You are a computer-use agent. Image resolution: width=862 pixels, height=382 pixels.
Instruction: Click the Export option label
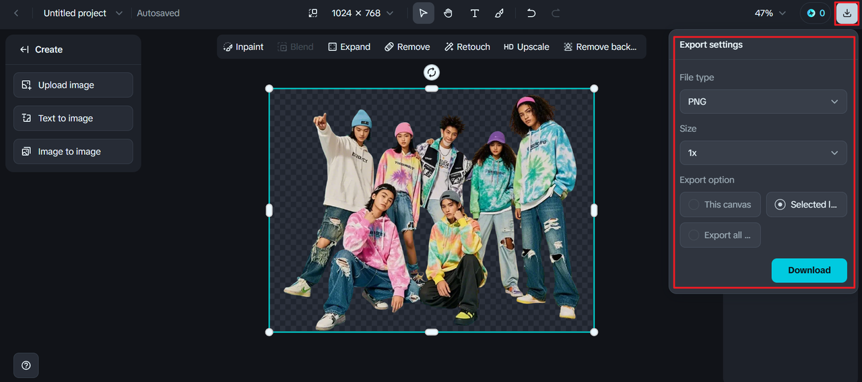coord(707,180)
